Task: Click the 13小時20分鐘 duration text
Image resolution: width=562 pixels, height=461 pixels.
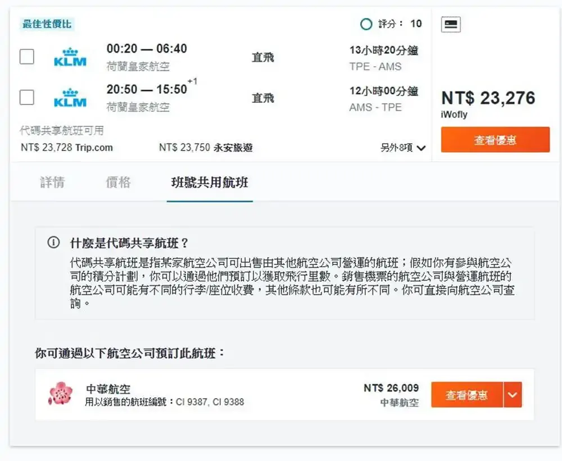Action: pyautogui.click(x=383, y=51)
